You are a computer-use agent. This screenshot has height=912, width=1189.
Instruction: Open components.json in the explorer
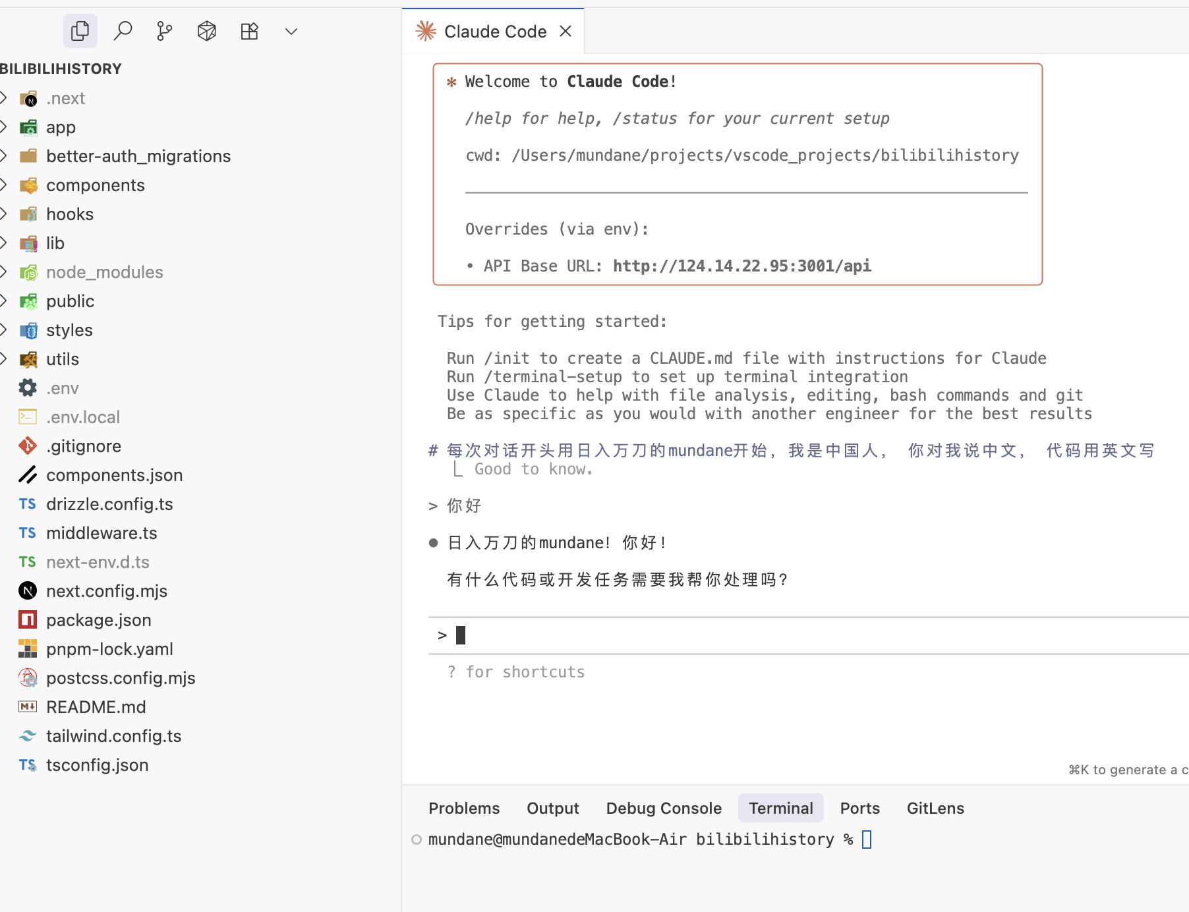[114, 475]
